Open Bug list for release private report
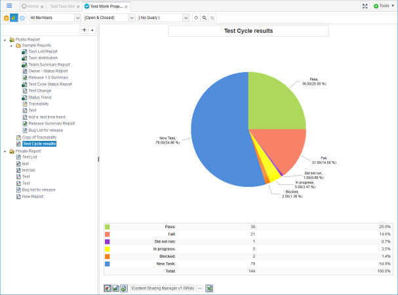 point(38,190)
